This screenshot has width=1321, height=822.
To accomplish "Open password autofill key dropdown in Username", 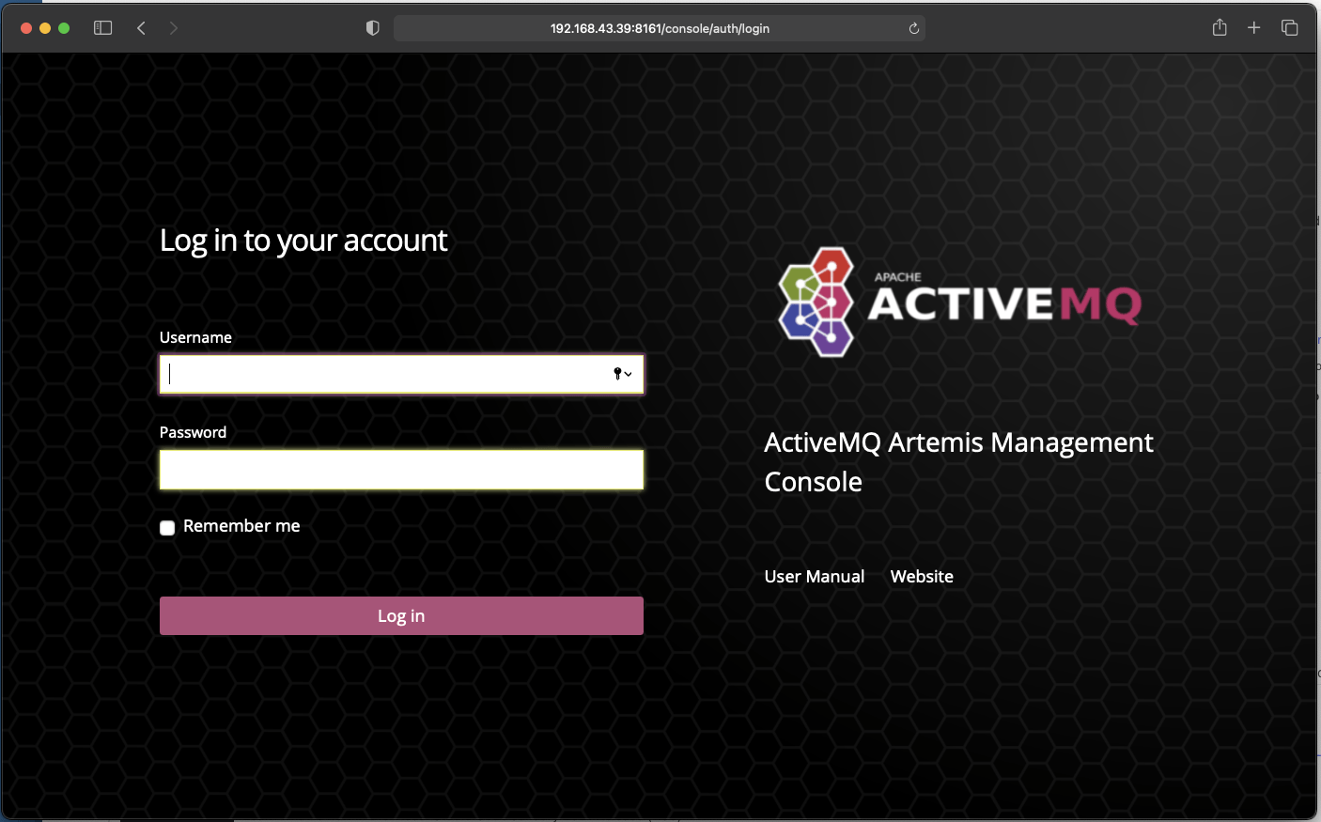I will (622, 374).
